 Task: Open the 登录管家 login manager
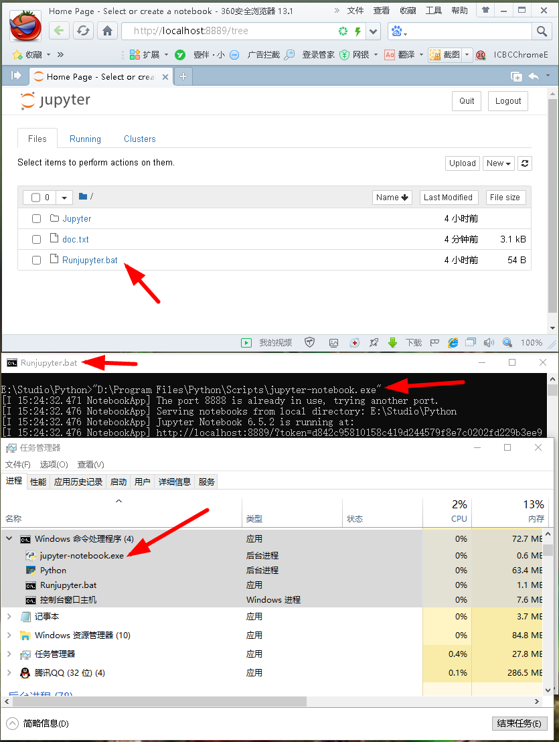click(x=318, y=55)
